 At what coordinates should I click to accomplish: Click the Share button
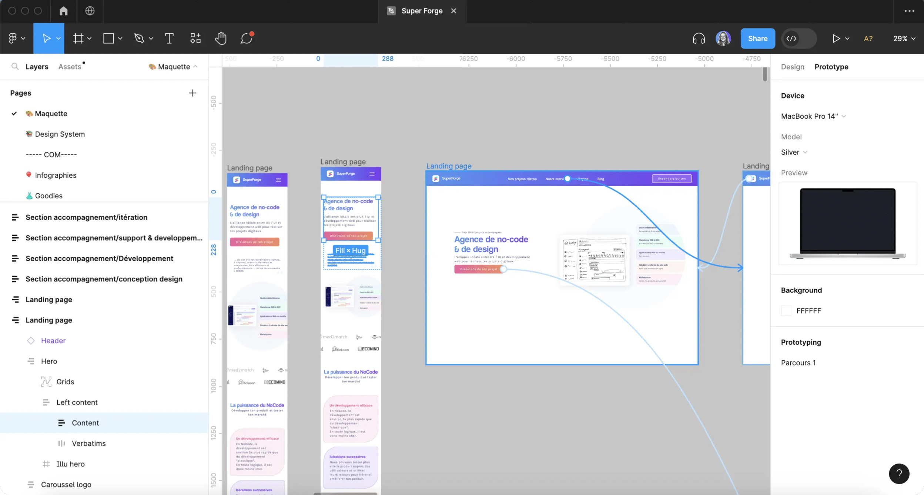(x=757, y=38)
